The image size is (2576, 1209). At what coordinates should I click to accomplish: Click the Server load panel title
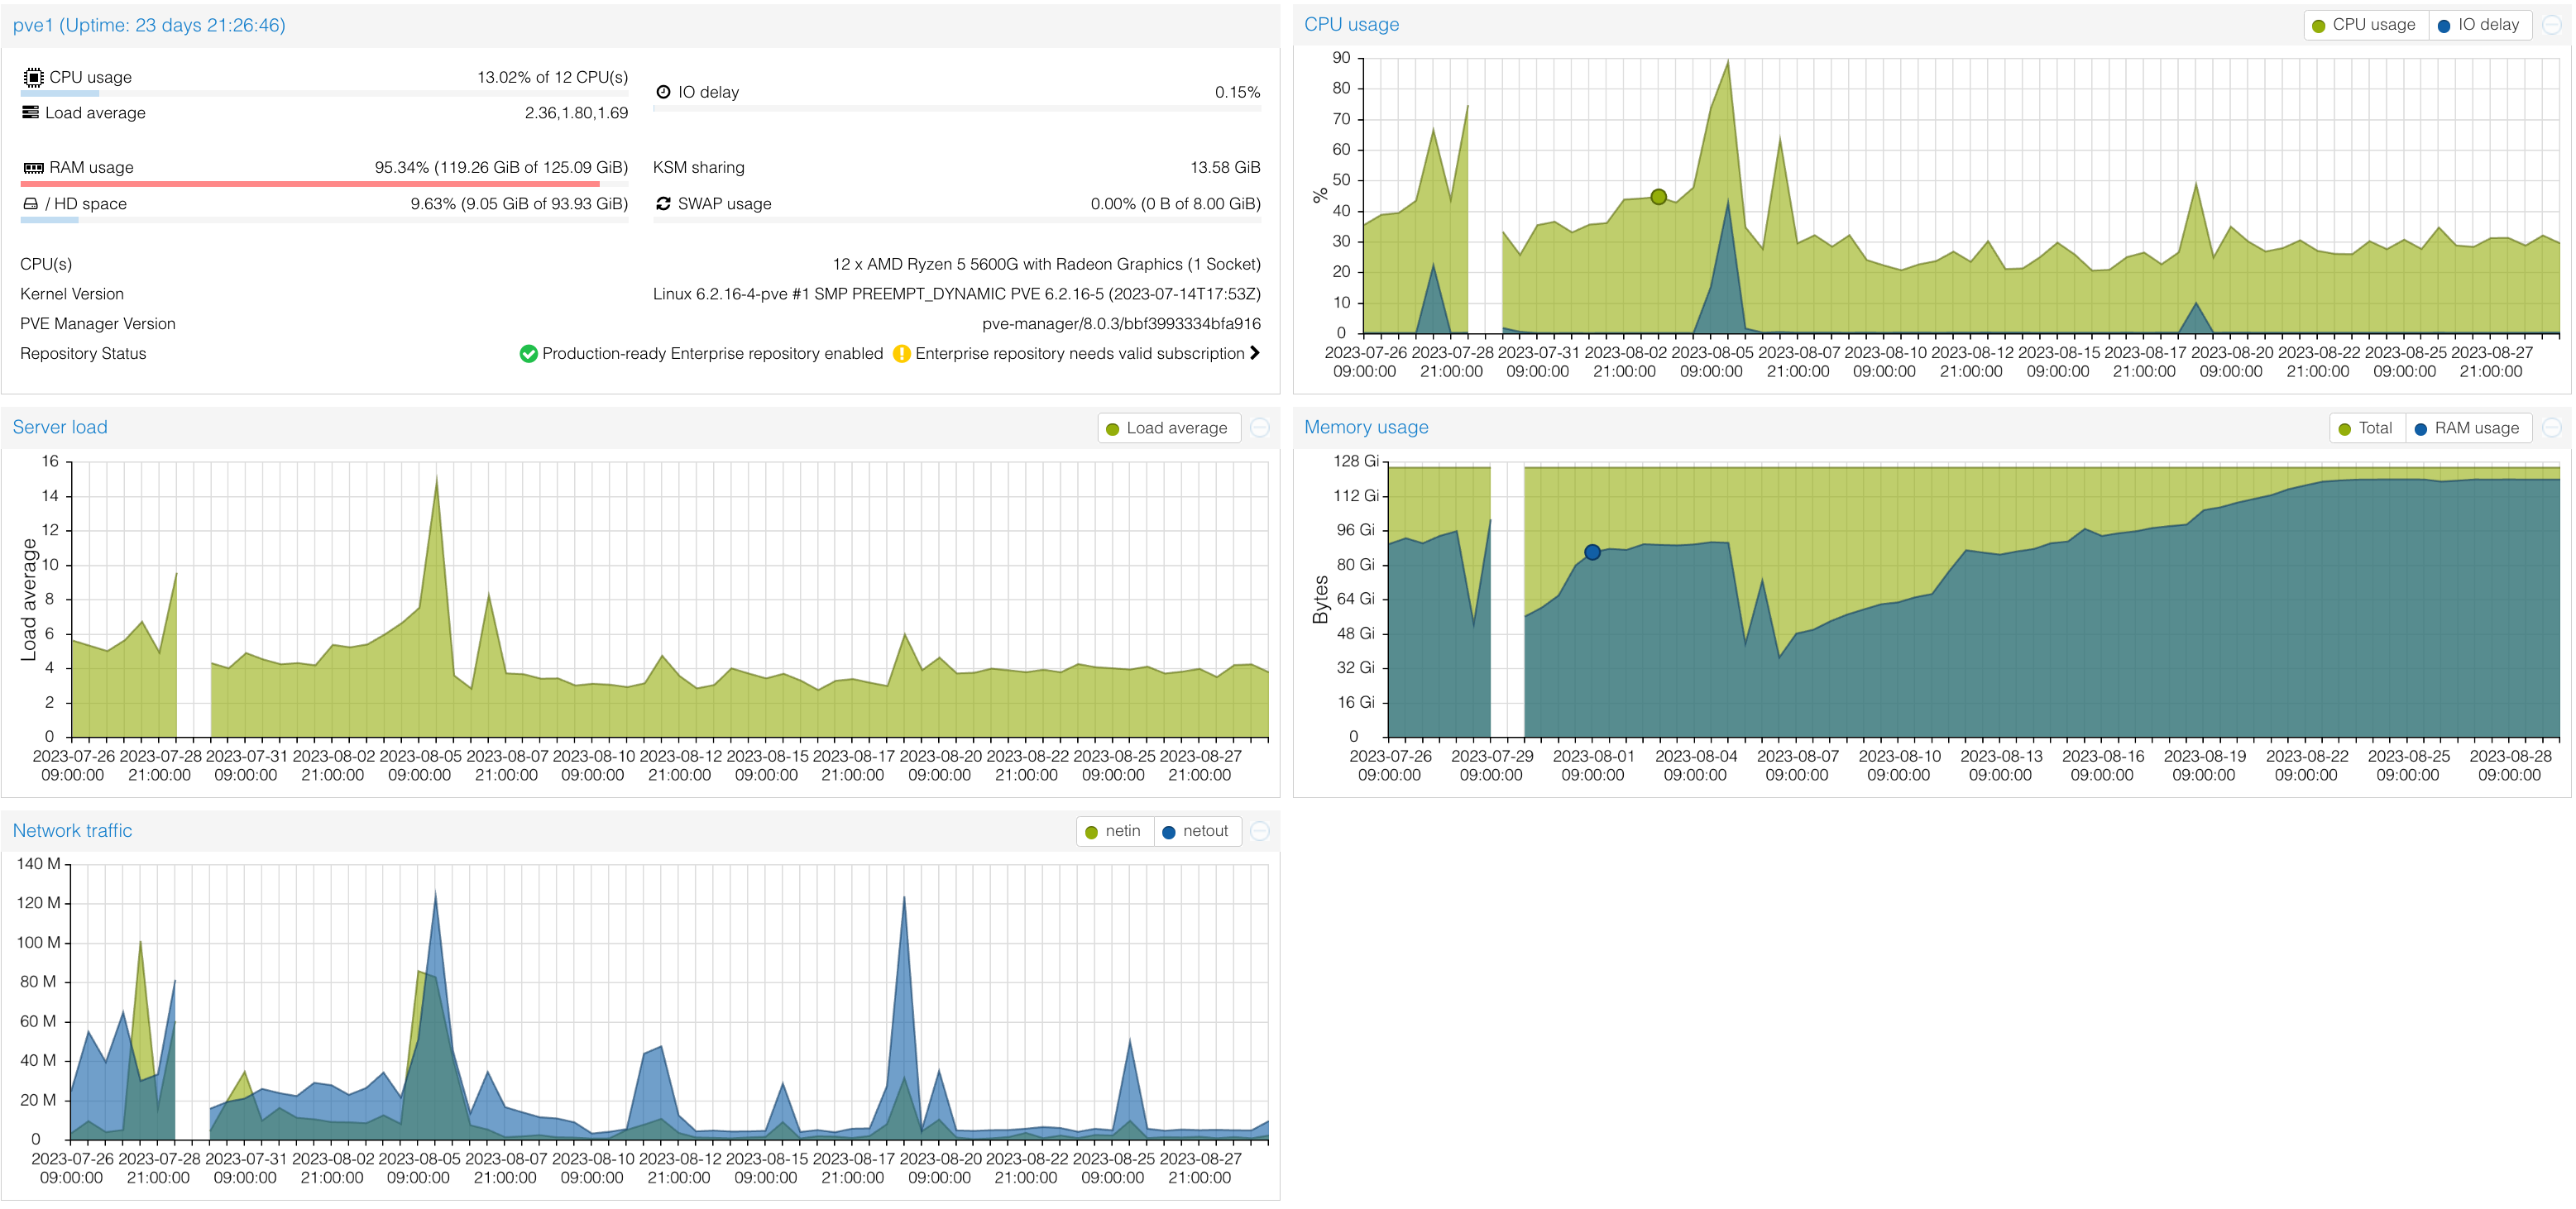[60, 427]
